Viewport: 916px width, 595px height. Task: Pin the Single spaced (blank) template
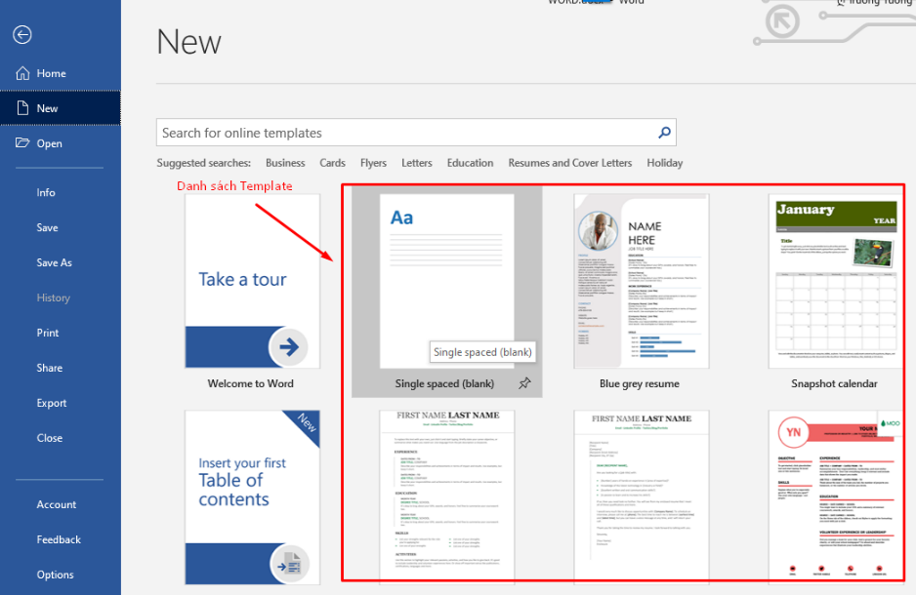point(524,383)
